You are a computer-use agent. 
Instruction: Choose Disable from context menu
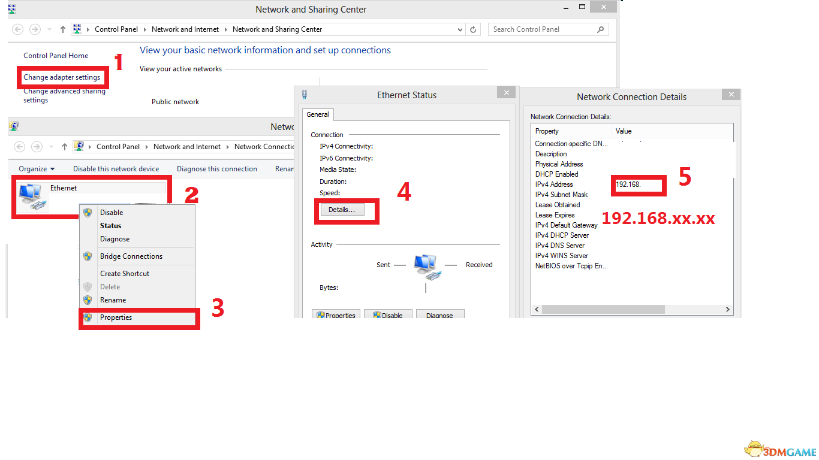pyautogui.click(x=137, y=213)
